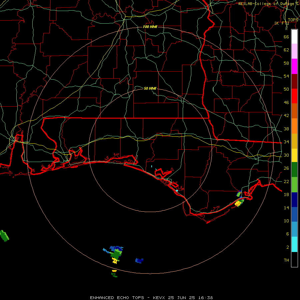Click the isolated navy echo blob offshore
The image size is (300, 300).
click(139, 260)
